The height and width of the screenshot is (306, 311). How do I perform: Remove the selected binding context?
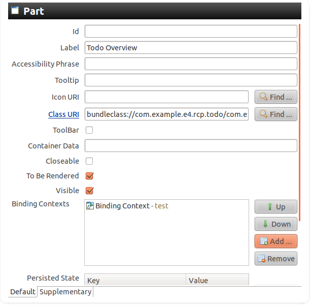pyautogui.click(x=275, y=258)
